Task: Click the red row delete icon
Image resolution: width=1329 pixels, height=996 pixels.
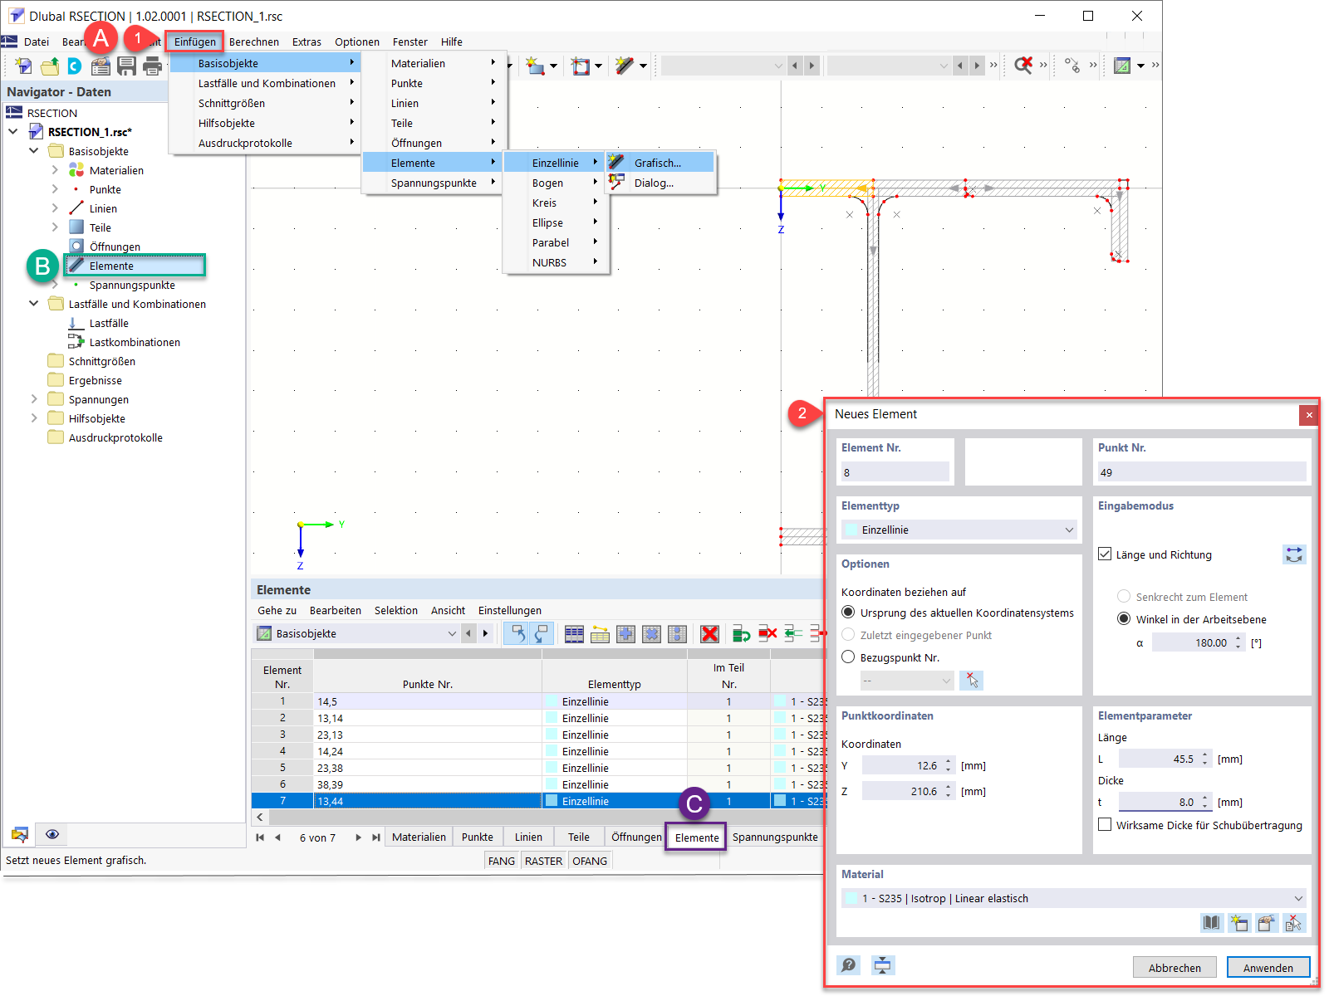Action: coord(767,634)
